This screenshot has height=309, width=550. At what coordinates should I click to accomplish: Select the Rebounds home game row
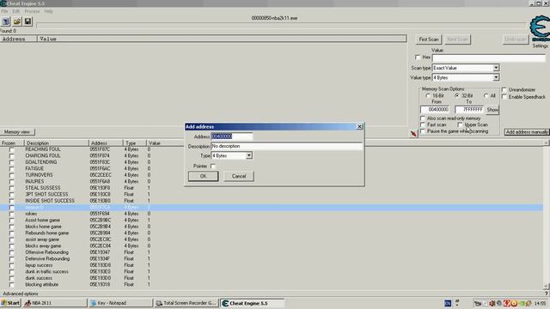pos(272,233)
